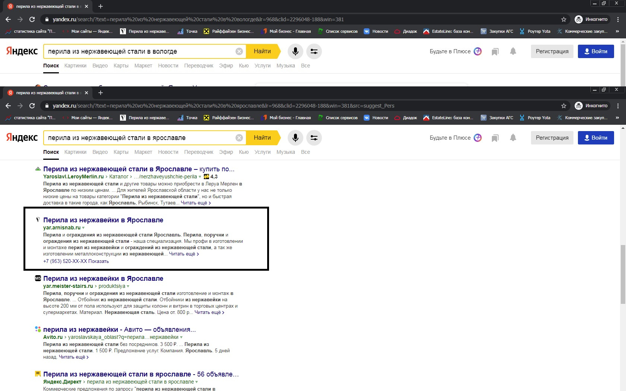Open the Все services tab in Вологда window
This screenshot has width=626, height=391.
[x=306, y=66]
